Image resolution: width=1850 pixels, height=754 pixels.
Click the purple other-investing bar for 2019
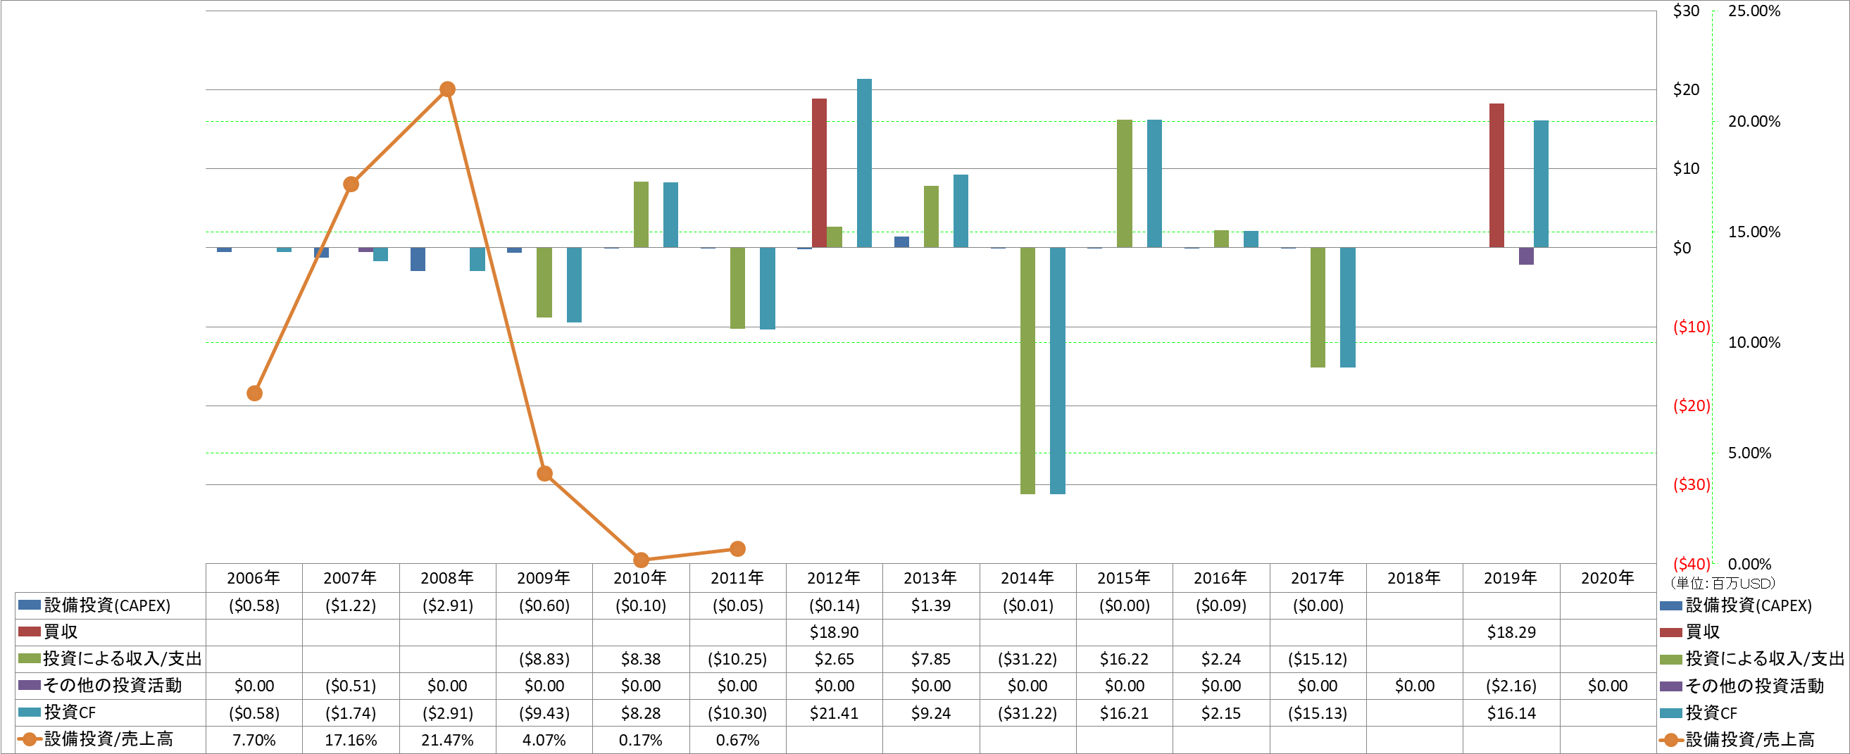tap(1526, 256)
